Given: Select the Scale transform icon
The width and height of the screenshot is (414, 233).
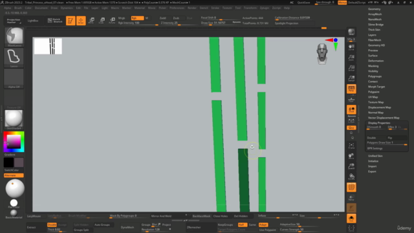Looking at the screenshot, I should [x=102, y=21].
